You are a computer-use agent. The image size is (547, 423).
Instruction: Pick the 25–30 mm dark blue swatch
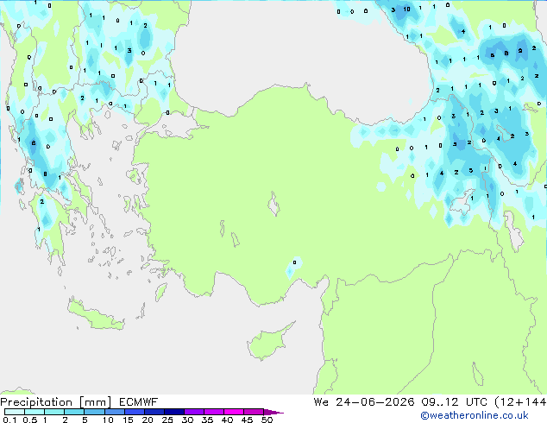click(x=174, y=412)
